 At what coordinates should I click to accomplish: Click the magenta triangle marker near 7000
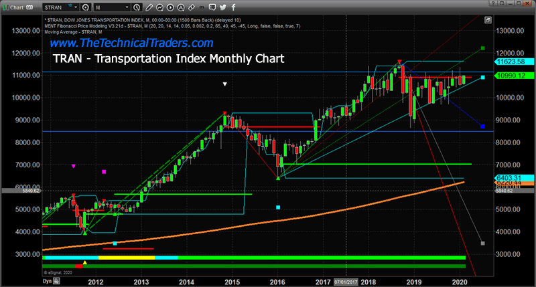point(74,166)
